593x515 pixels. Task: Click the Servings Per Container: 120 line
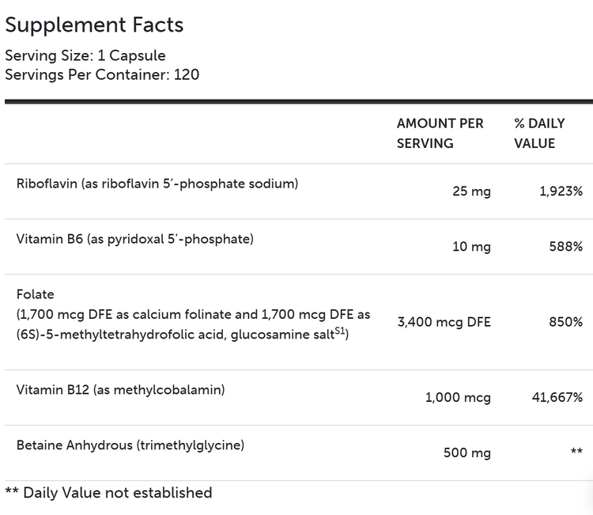coord(102,75)
